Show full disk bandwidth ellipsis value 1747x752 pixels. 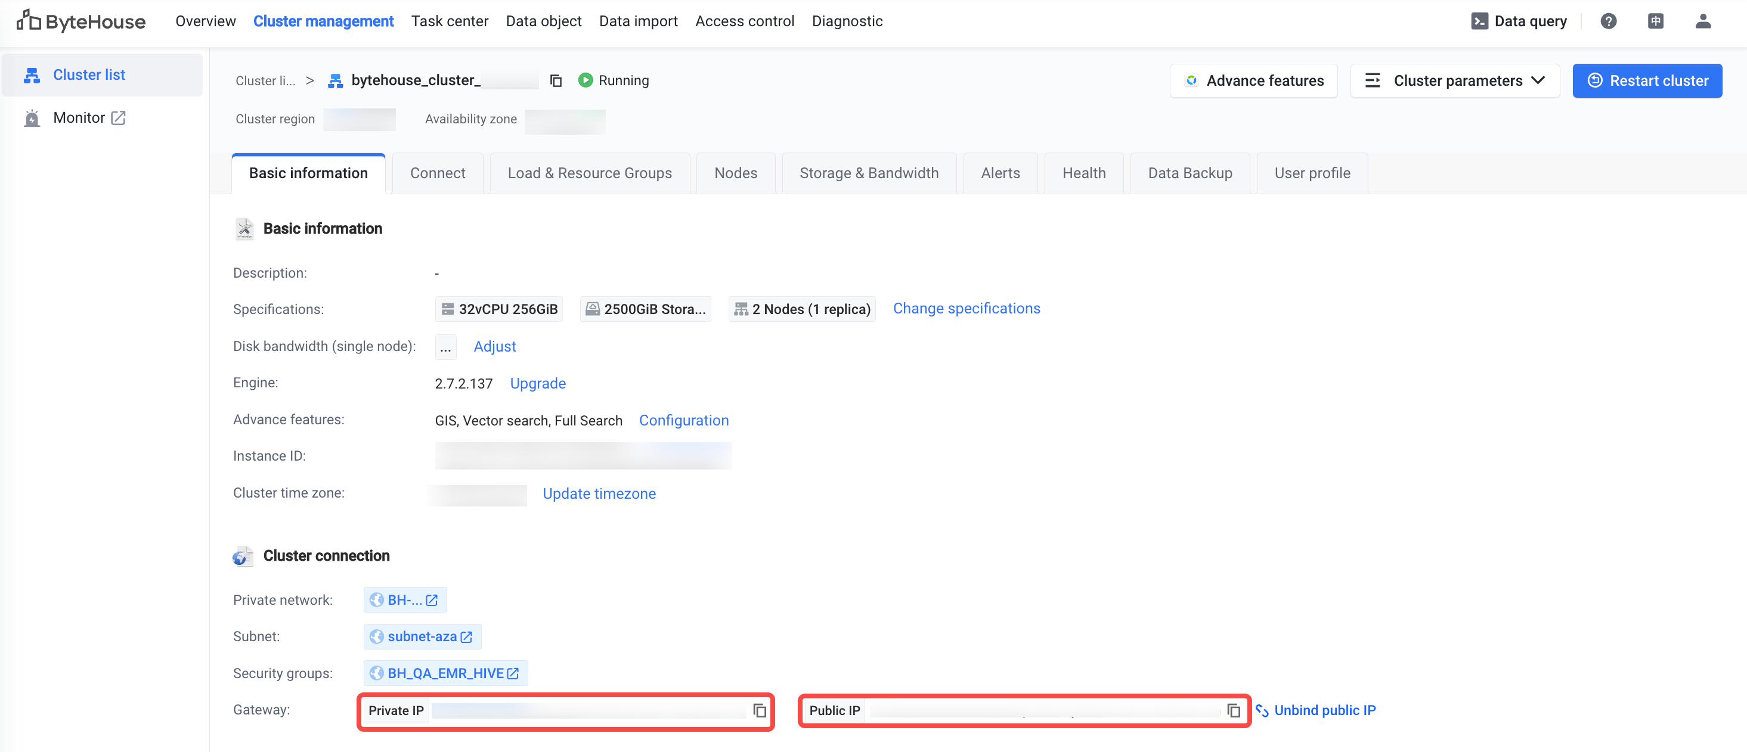(445, 347)
